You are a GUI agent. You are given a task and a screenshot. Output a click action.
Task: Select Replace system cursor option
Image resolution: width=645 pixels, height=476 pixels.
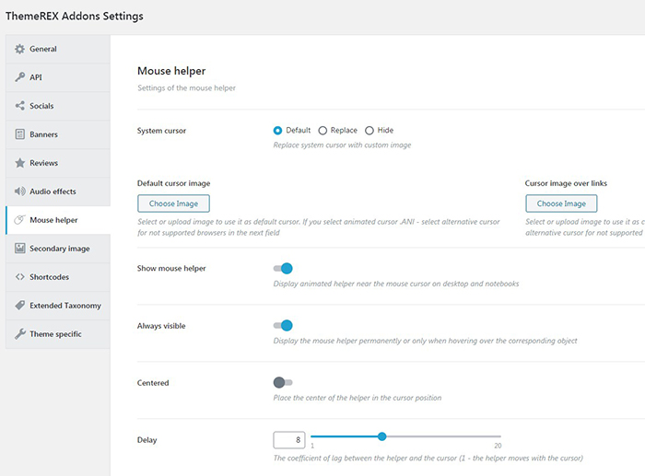tap(322, 131)
